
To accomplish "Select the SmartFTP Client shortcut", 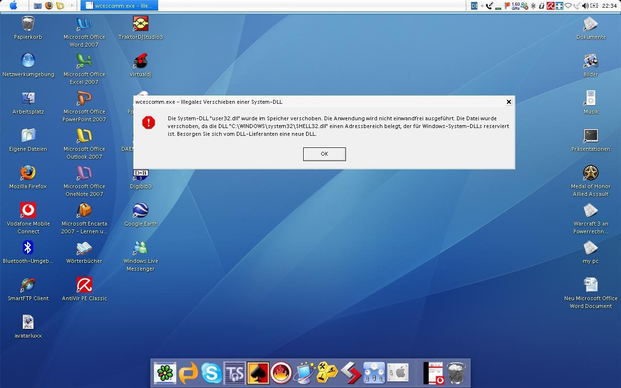I will (28, 290).
